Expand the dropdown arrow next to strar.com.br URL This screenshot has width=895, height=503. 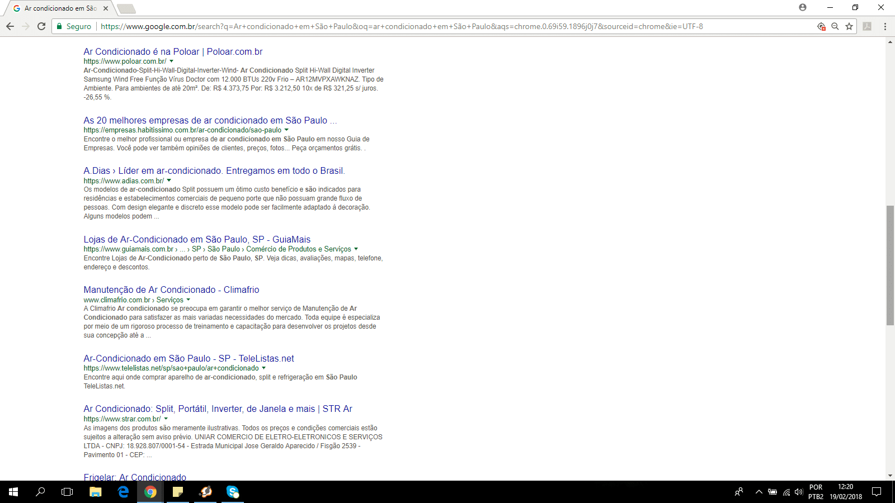pos(166,419)
